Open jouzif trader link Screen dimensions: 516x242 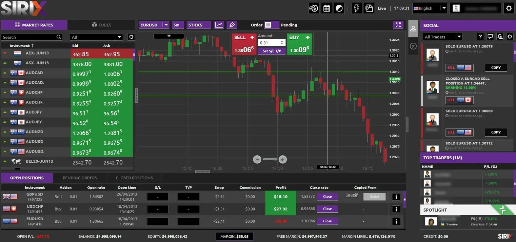tap(352, 195)
